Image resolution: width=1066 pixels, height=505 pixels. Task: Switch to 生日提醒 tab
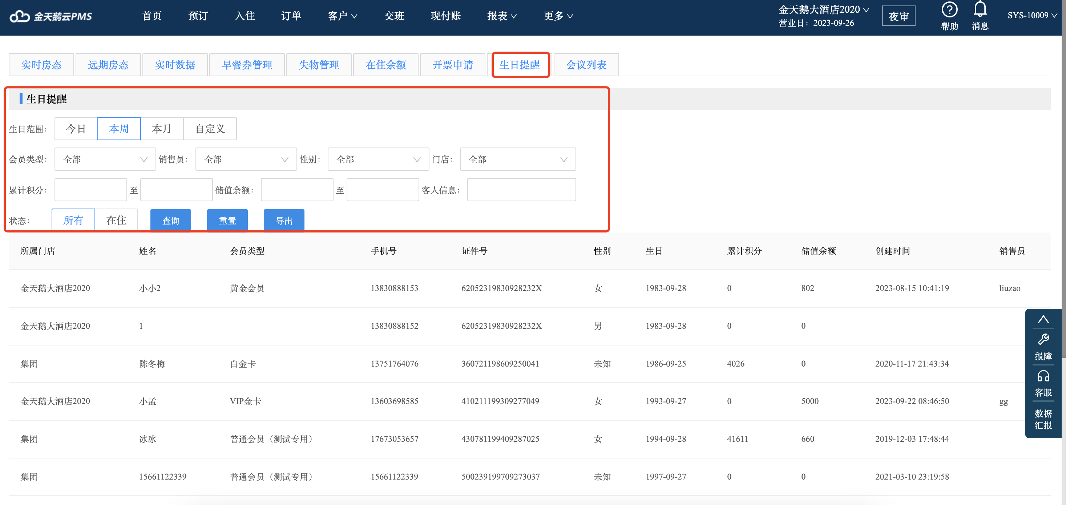[520, 65]
